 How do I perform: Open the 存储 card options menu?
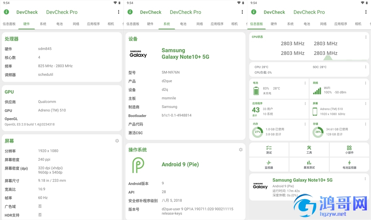point(366,124)
